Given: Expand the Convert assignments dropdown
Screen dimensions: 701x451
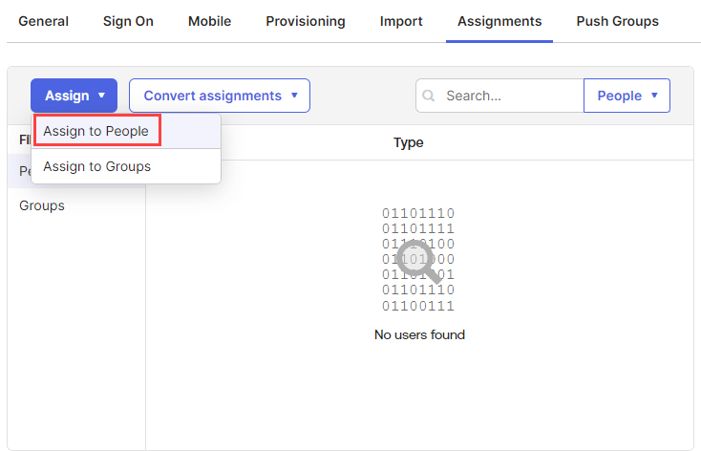Looking at the screenshot, I should click(220, 96).
